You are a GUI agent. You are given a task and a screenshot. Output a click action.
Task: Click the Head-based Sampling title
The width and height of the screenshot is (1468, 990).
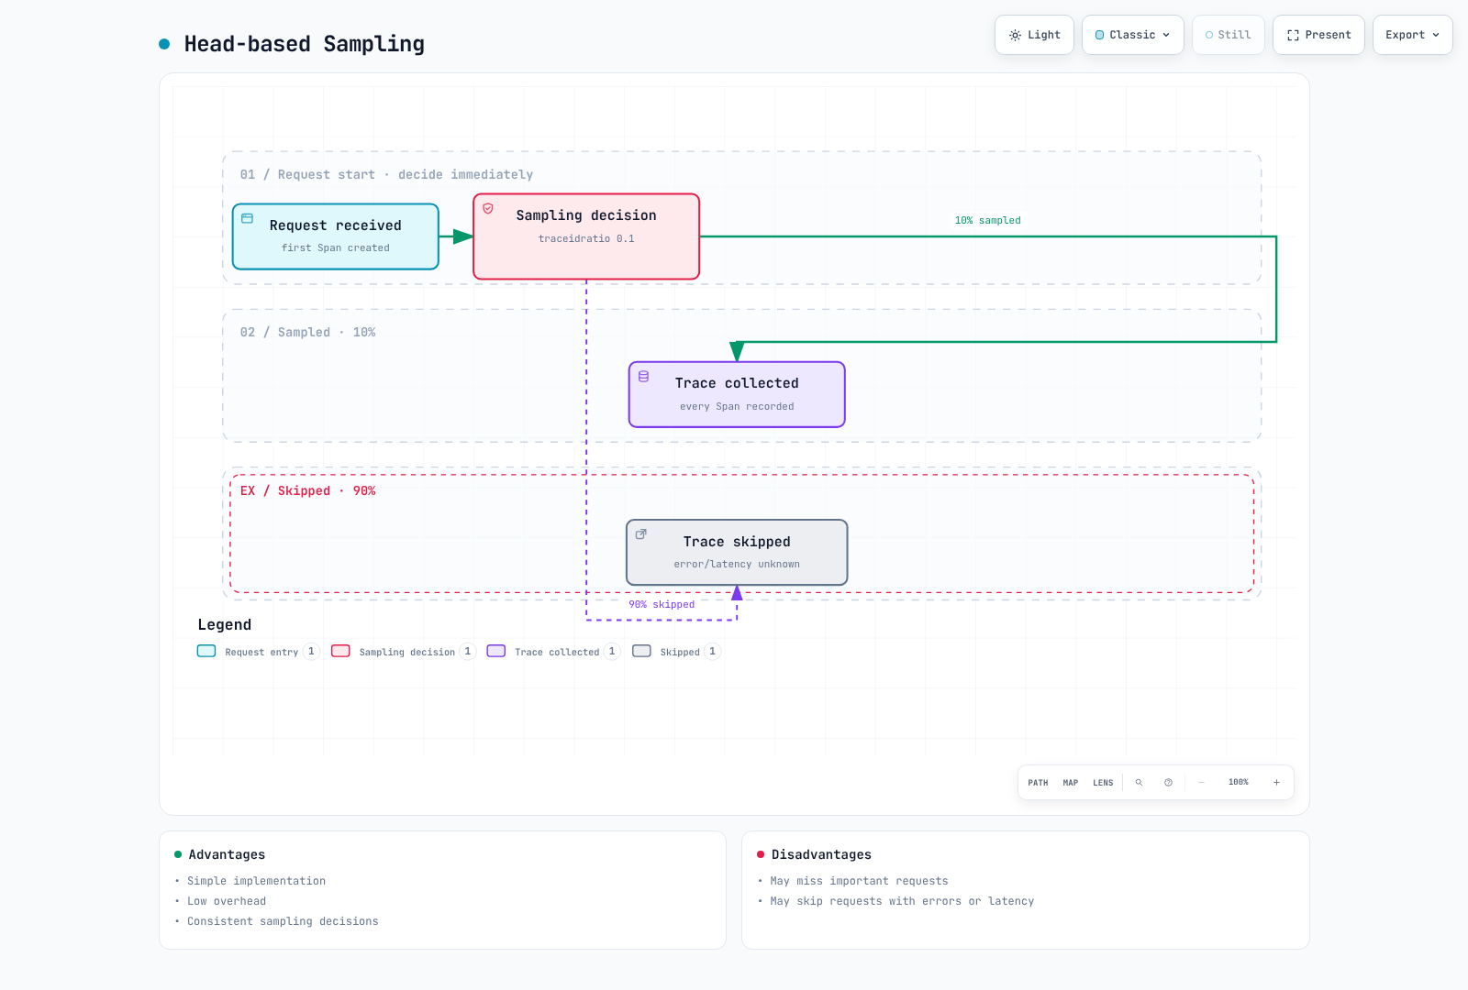coord(305,44)
